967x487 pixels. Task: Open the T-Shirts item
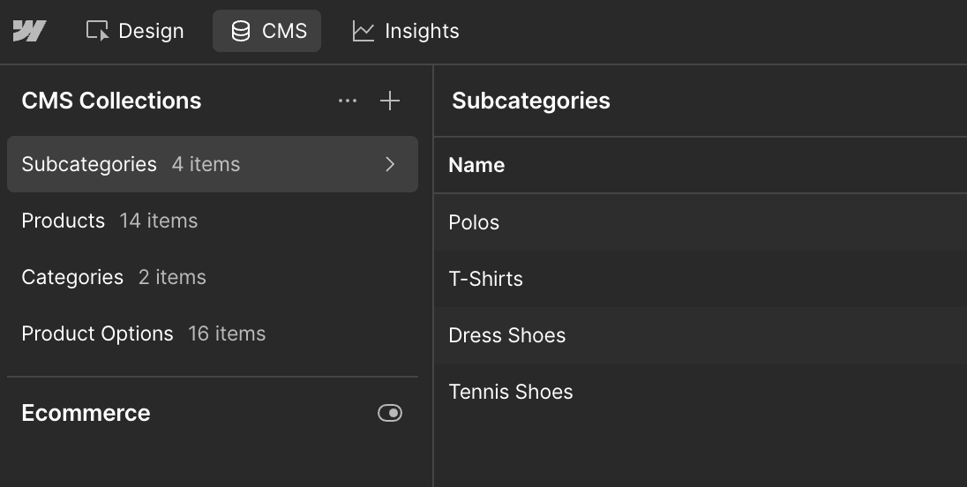tap(485, 279)
